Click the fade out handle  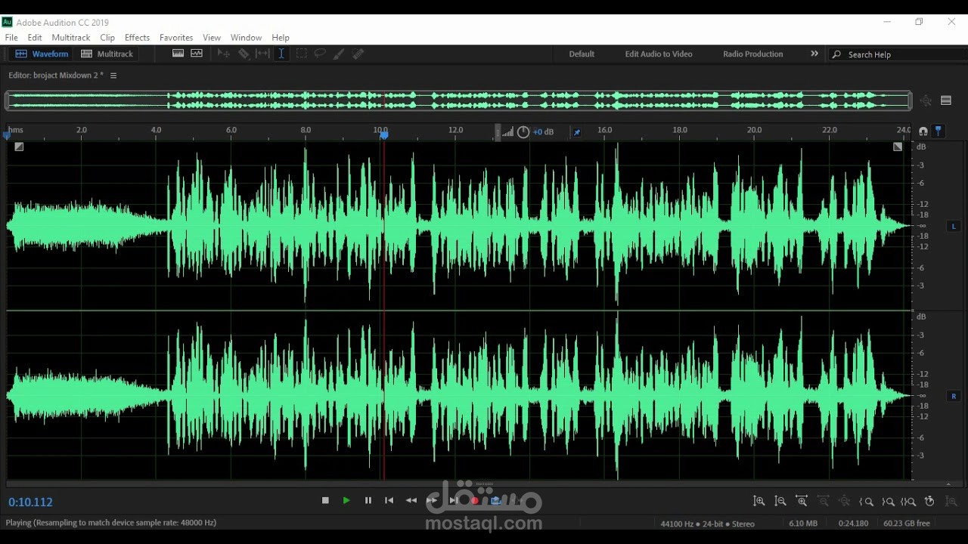[x=898, y=147]
